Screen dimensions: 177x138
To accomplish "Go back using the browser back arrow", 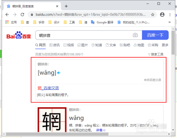I will (7, 15).
